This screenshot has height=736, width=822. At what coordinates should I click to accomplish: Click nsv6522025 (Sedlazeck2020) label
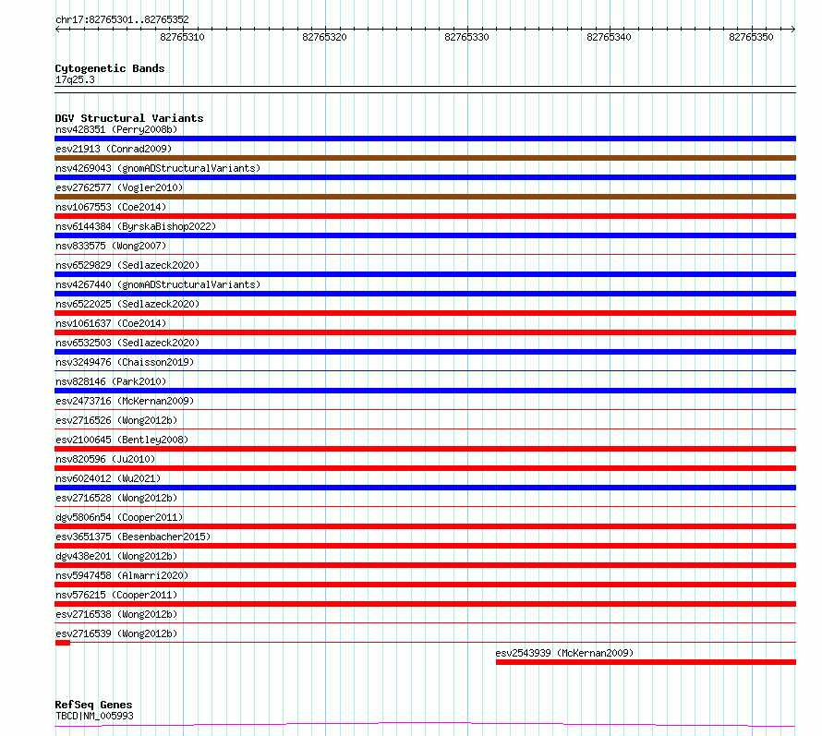127,304
